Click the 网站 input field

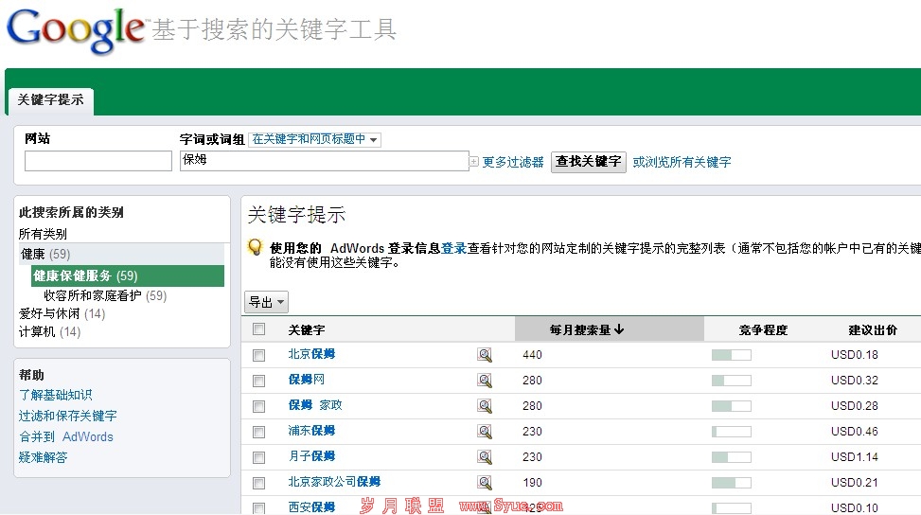(x=98, y=161)
